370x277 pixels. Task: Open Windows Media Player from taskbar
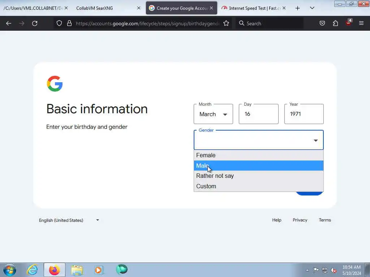coord(99,270)
